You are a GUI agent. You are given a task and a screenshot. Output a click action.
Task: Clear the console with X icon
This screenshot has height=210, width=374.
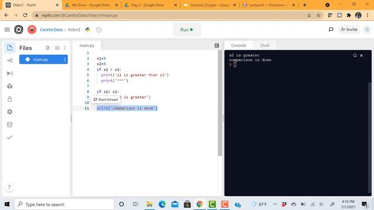click(361, 55)
